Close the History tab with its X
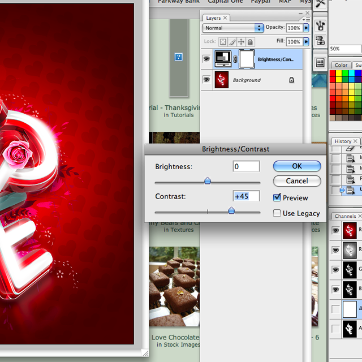The width and height of the screenshot is (362, 362). pos(355,141)
